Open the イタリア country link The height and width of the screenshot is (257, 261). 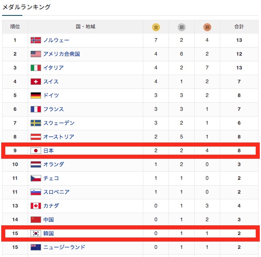[x=53, y=68]
